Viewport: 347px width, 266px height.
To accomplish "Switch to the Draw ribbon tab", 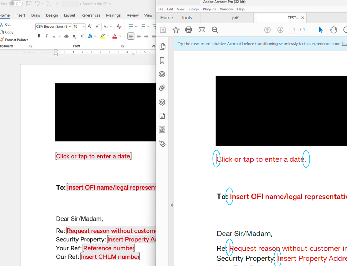I will pos(36,15).
